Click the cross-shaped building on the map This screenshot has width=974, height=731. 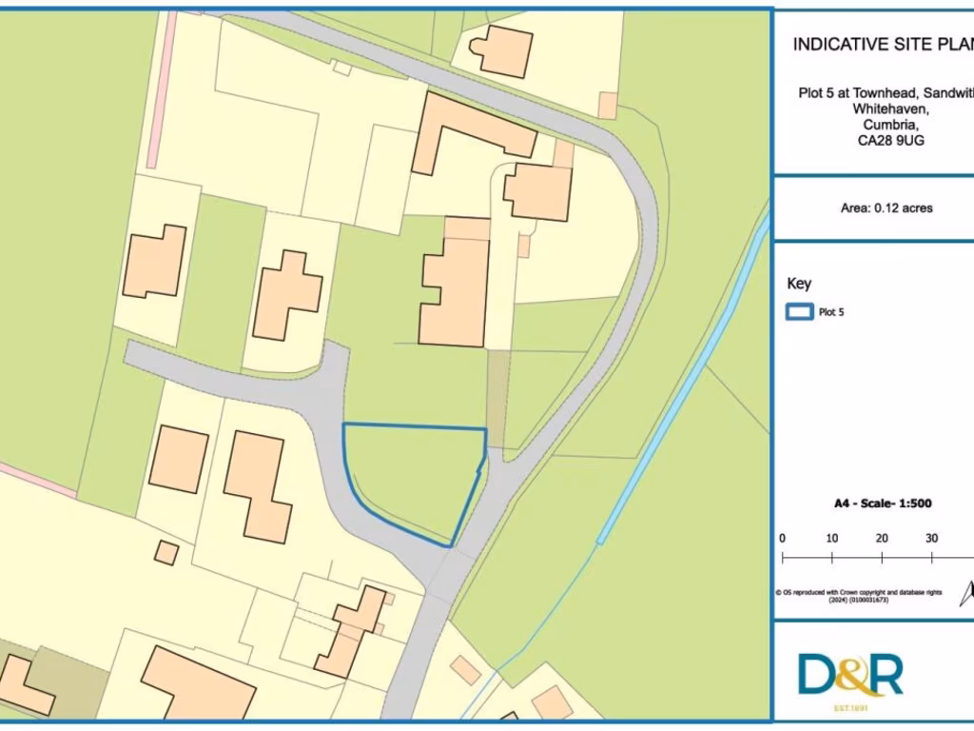click(x=286, y=294)
